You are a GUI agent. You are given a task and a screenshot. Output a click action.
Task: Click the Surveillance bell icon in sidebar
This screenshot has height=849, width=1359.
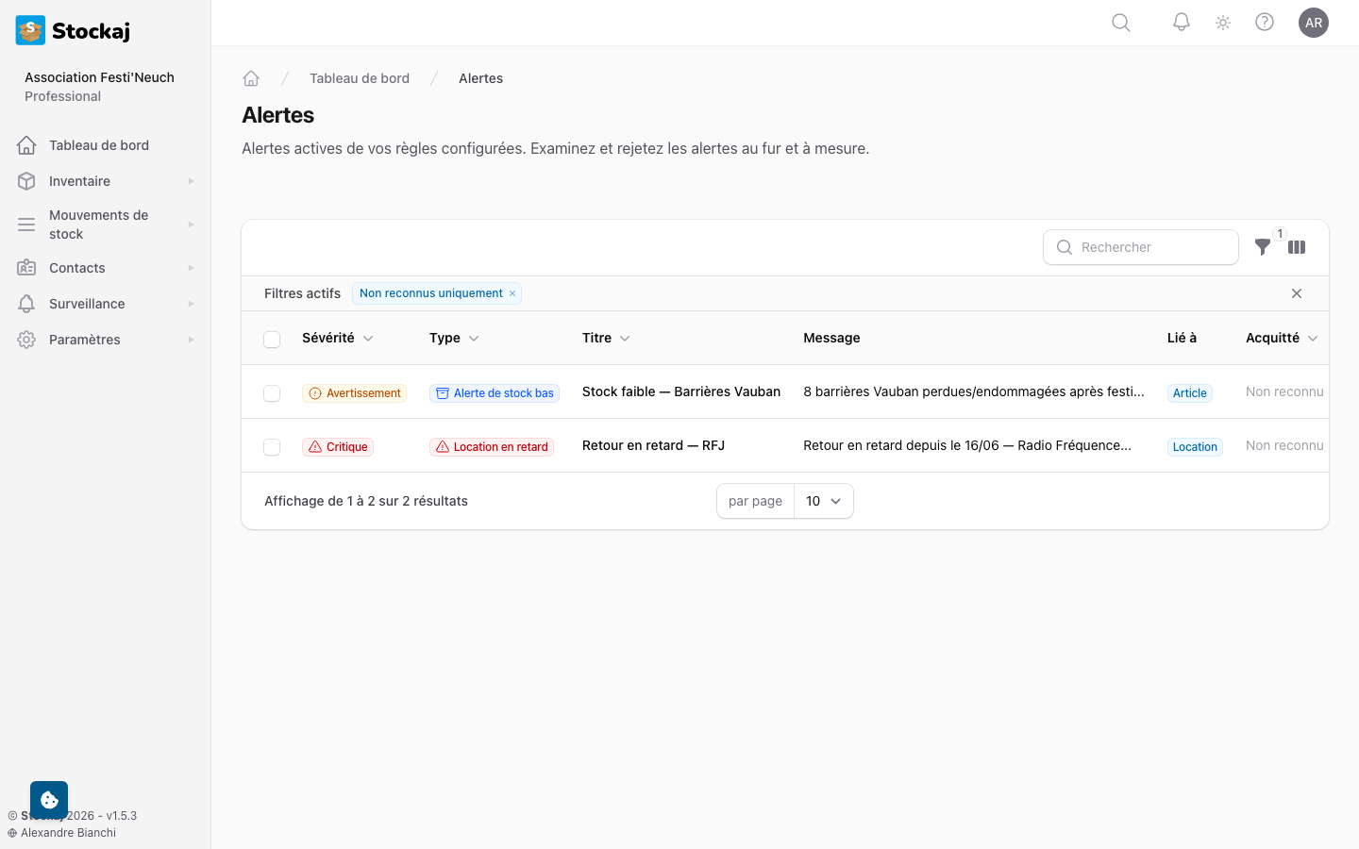26,304
